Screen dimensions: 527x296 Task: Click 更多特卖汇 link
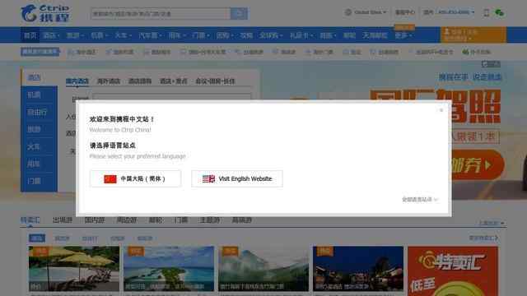tap(483, 238)
